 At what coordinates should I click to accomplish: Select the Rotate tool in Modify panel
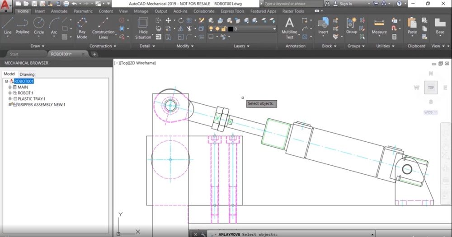pyautogui.click(x=181, y=20)
